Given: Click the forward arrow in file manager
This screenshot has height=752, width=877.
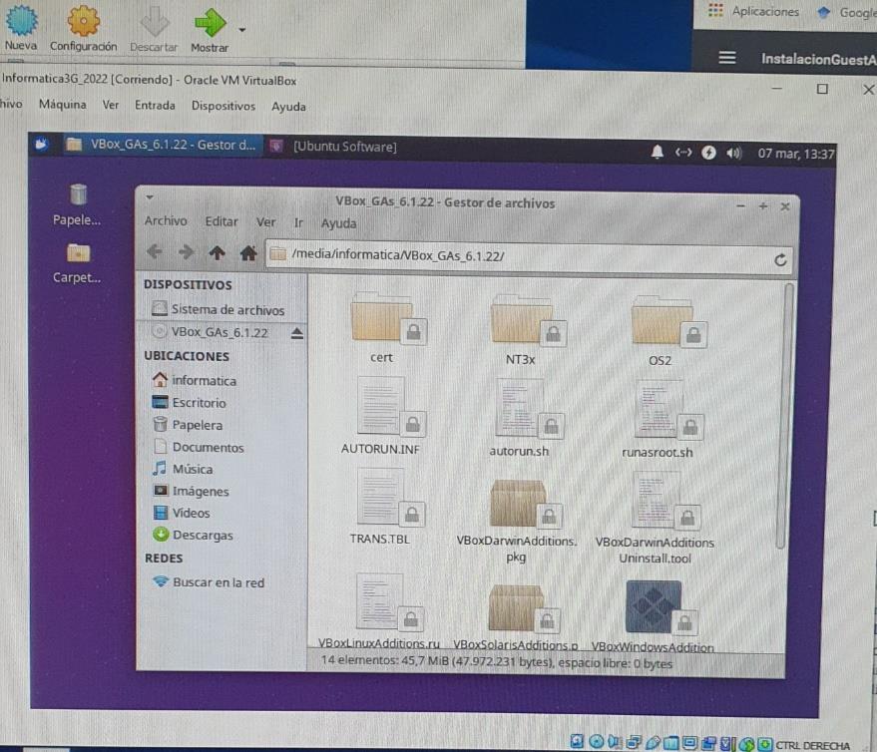Looking at the screenshot, I should 186,252.
